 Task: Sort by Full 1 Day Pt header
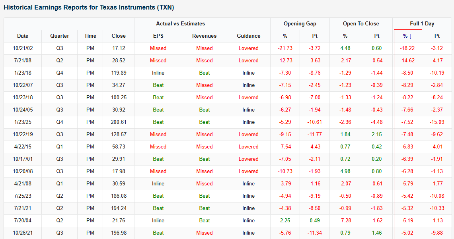437,36
